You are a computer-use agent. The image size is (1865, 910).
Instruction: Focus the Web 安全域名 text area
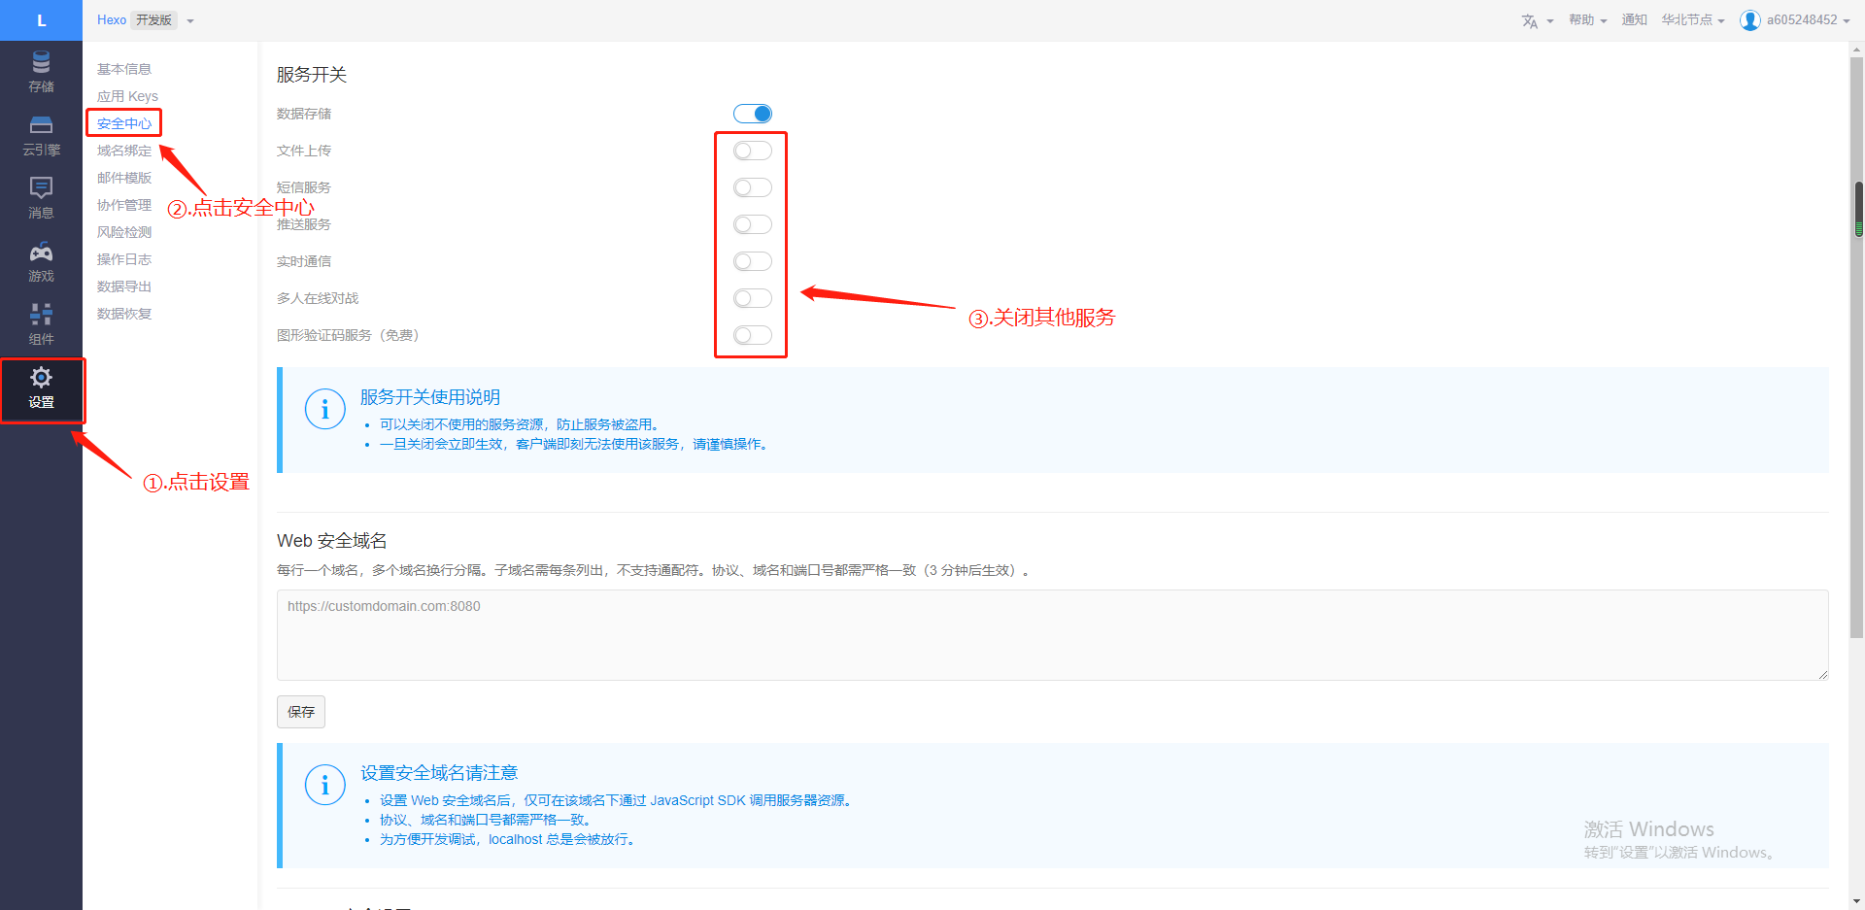tap(1052, 635)
